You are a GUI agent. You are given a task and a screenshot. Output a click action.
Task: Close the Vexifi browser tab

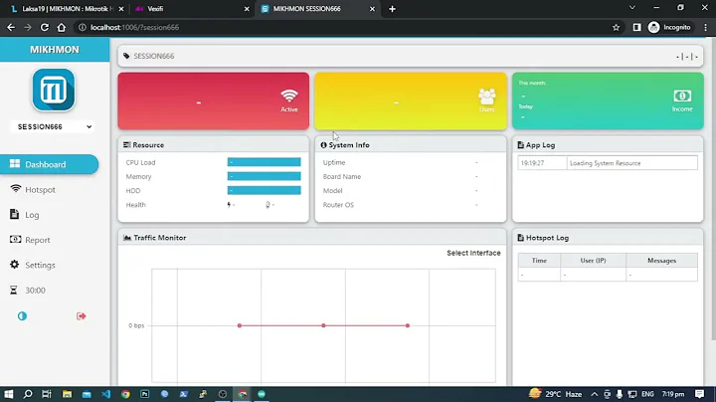(247, 9)
